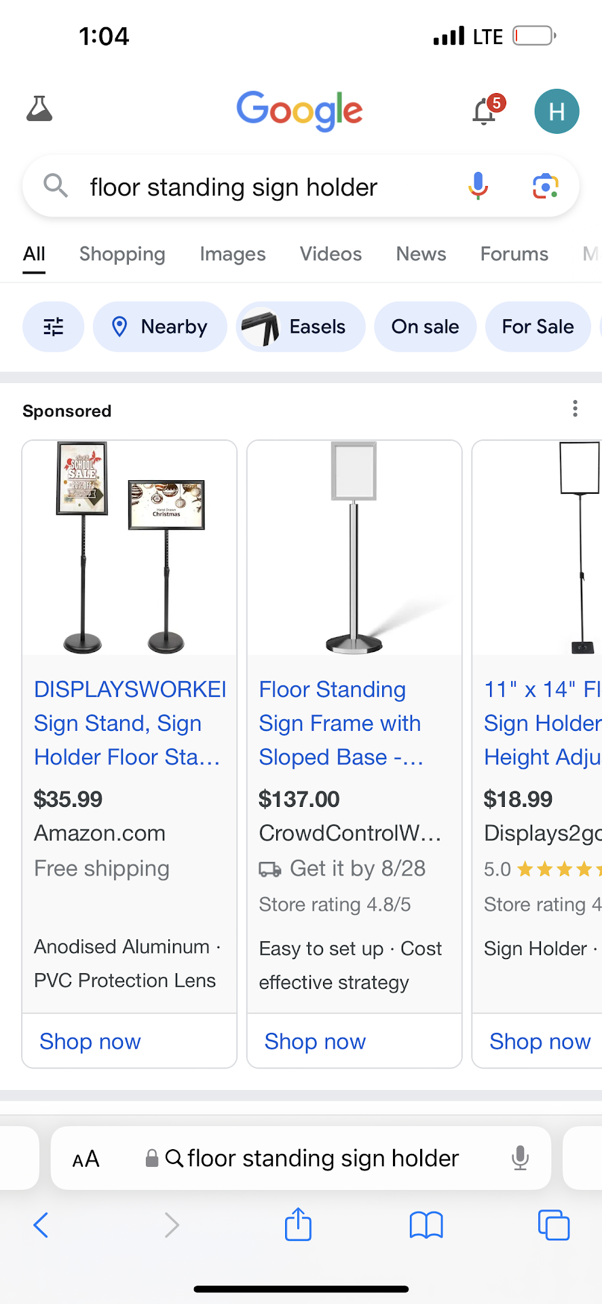Open notifications bell with 5 badge
Image resolution: width=602 pixels, height=1304 pixels.
click(485, 111)
